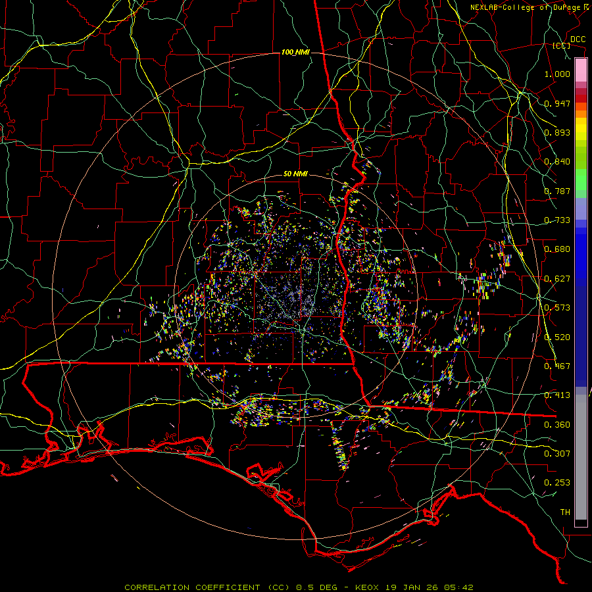592x592 pixels.
Task: Click the "100 NMI" range ring label
Action: (295, 52)
